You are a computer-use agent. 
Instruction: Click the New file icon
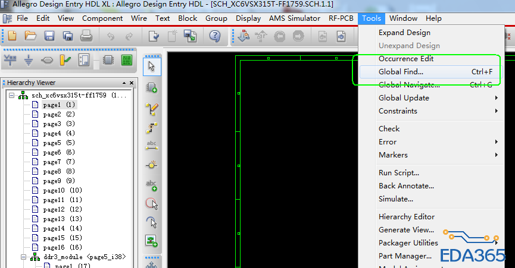[x=12, y=36]
